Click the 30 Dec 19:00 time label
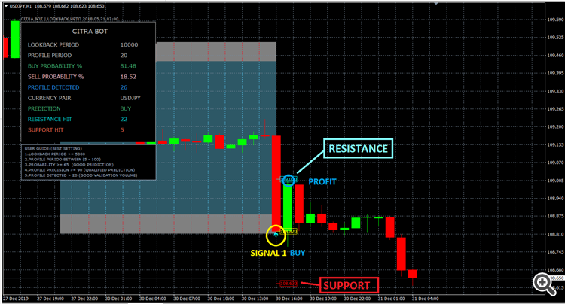The width and height of the screenshot is (565, 304). [x=323, y=299]
